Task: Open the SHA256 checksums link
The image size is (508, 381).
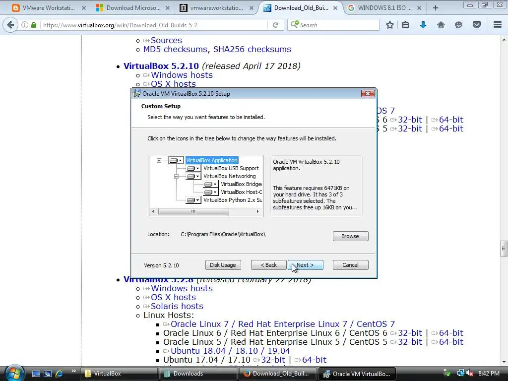Action: pyautogui.click(x=252, y=49)
